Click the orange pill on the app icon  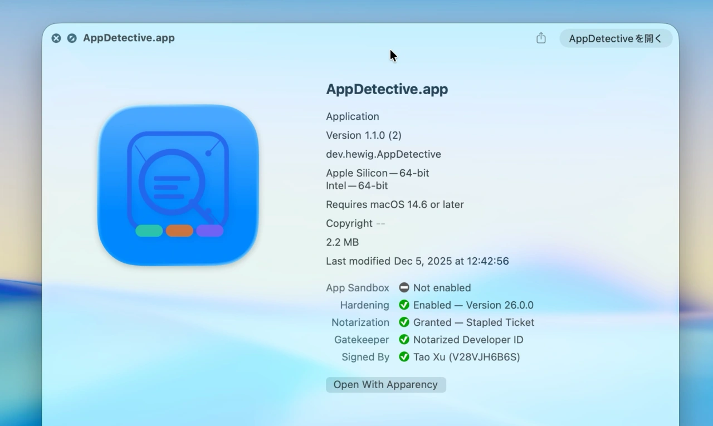pos(179,231)
